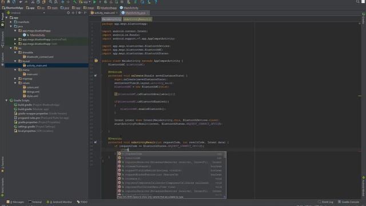
Task: Click the Find magnifier toolbar icon
Action: point(50,2)
